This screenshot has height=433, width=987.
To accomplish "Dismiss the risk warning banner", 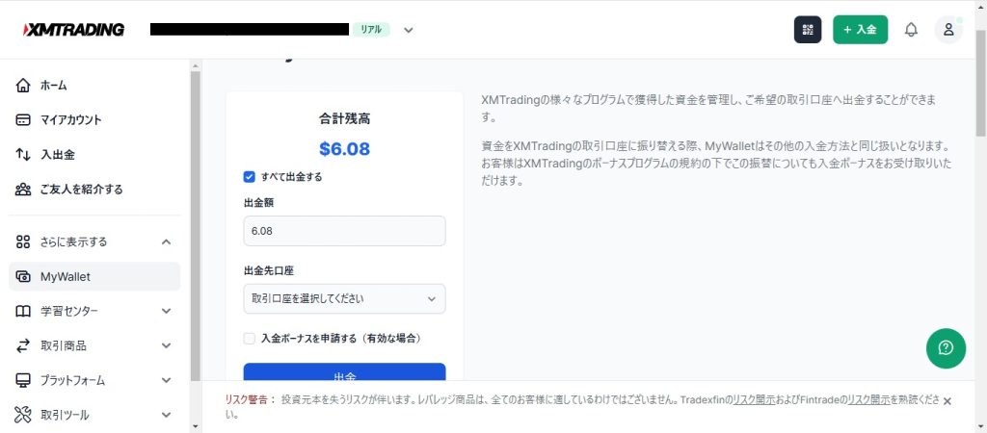I will click(x=947, y=401).
